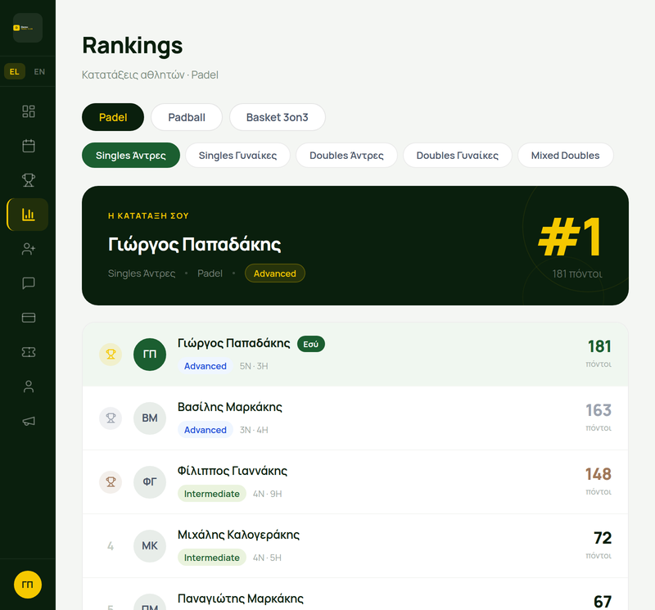Select the bar chart rankings icon

click(x=29, y=215)
